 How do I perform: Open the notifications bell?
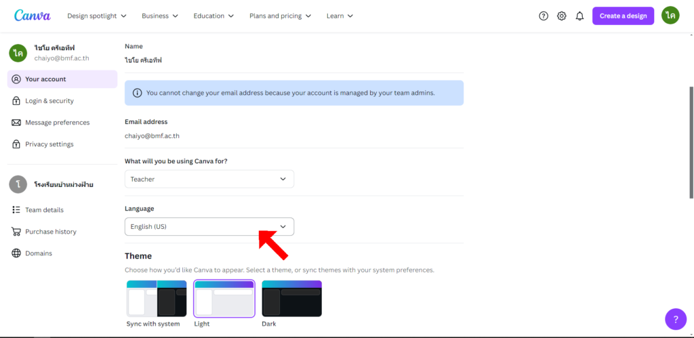click(580, 16)
